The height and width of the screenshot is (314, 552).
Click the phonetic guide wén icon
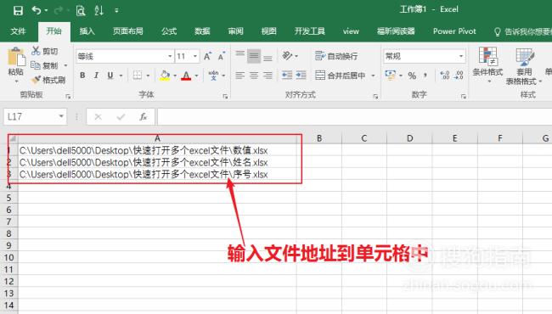213,76
